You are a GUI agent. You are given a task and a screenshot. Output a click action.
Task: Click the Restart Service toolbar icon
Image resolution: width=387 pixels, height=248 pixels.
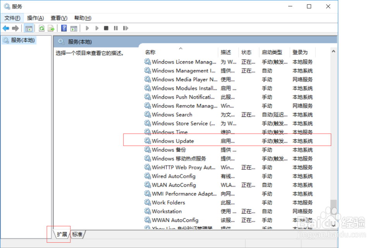126,28
